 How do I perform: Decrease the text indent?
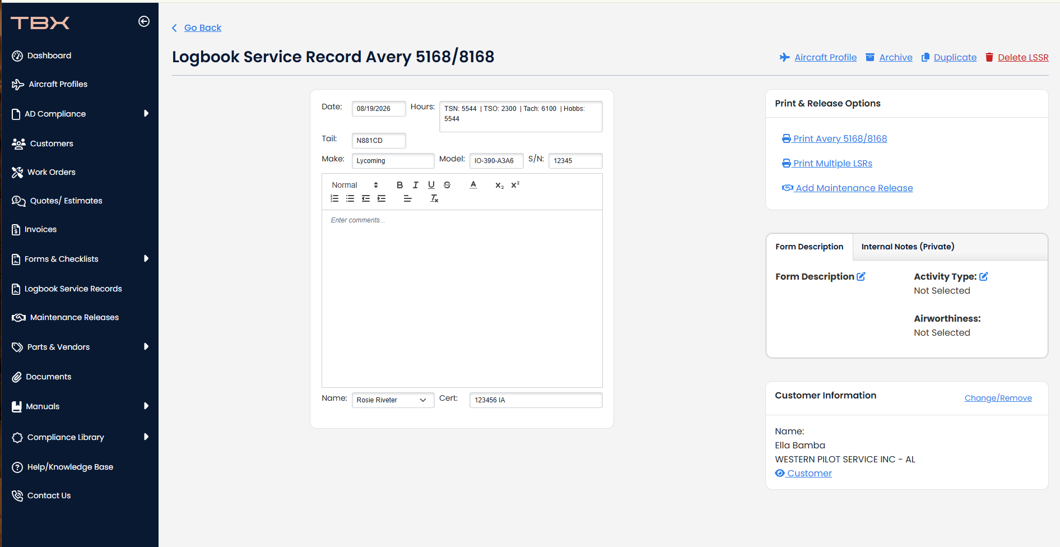coord(366,198)
